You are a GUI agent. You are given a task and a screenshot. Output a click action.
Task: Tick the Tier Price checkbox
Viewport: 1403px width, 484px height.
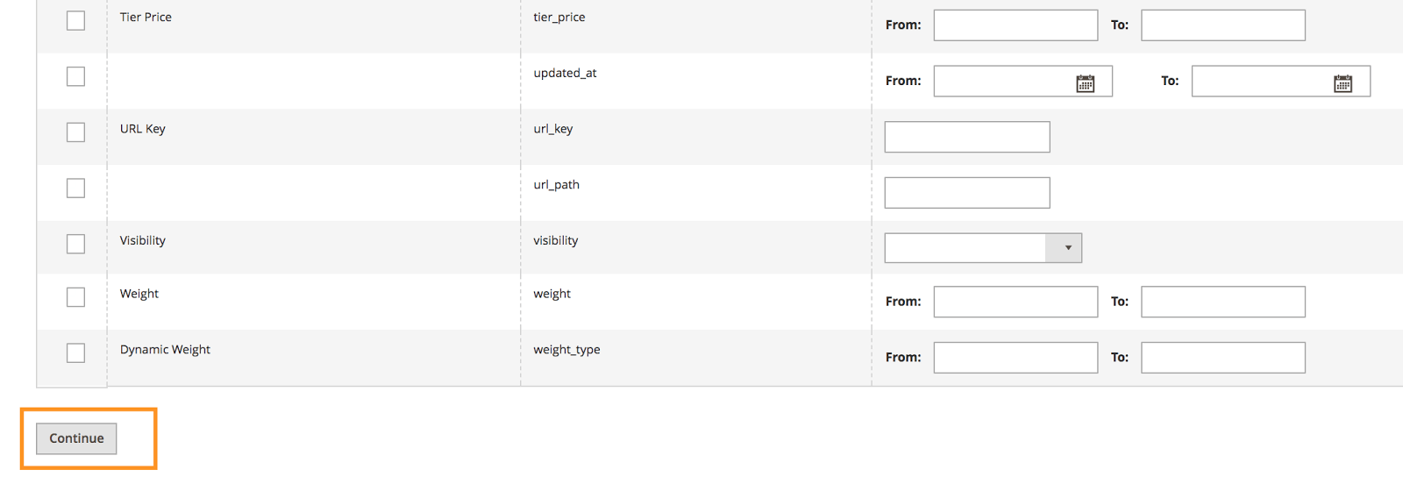pos(76,20)
